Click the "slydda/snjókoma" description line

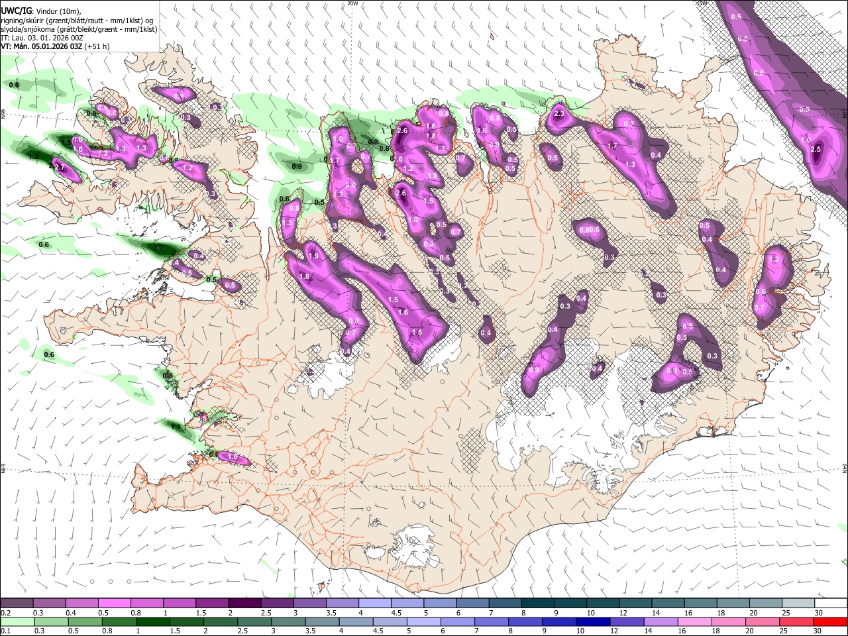(x=79, y=29)
